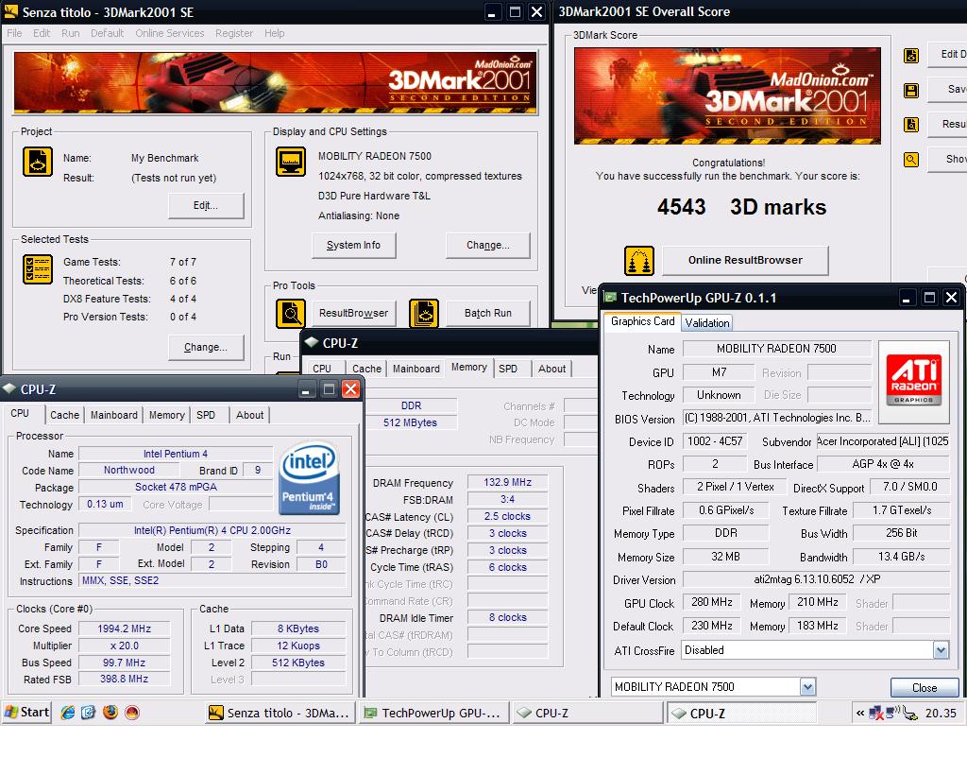The width and height of the screenshot is (967, 775).
Task: Click the Selected Tests checklist icon
Action: click(38, 269)
